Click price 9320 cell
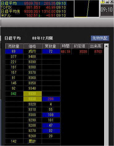 click(32, 104)
